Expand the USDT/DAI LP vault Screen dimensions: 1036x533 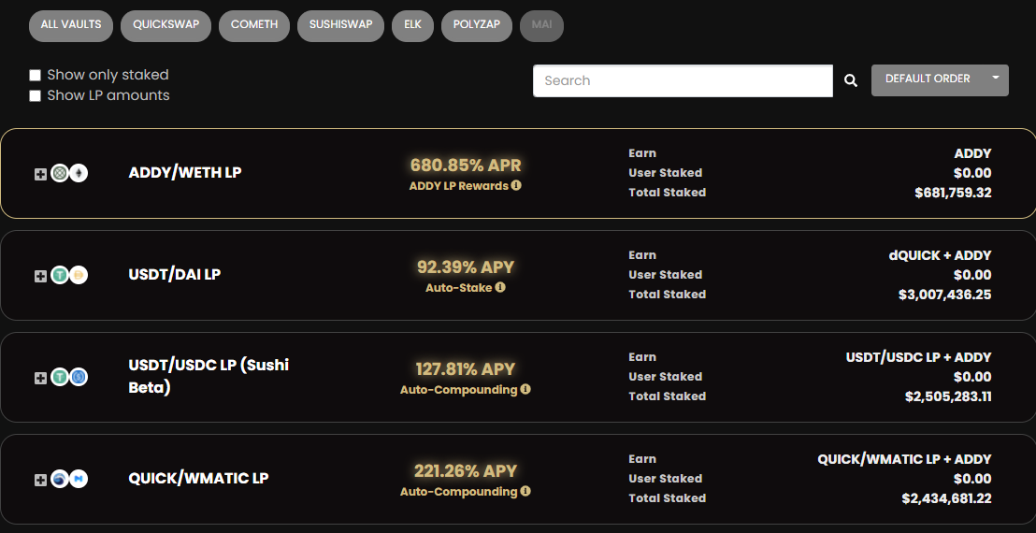point(40,276)
